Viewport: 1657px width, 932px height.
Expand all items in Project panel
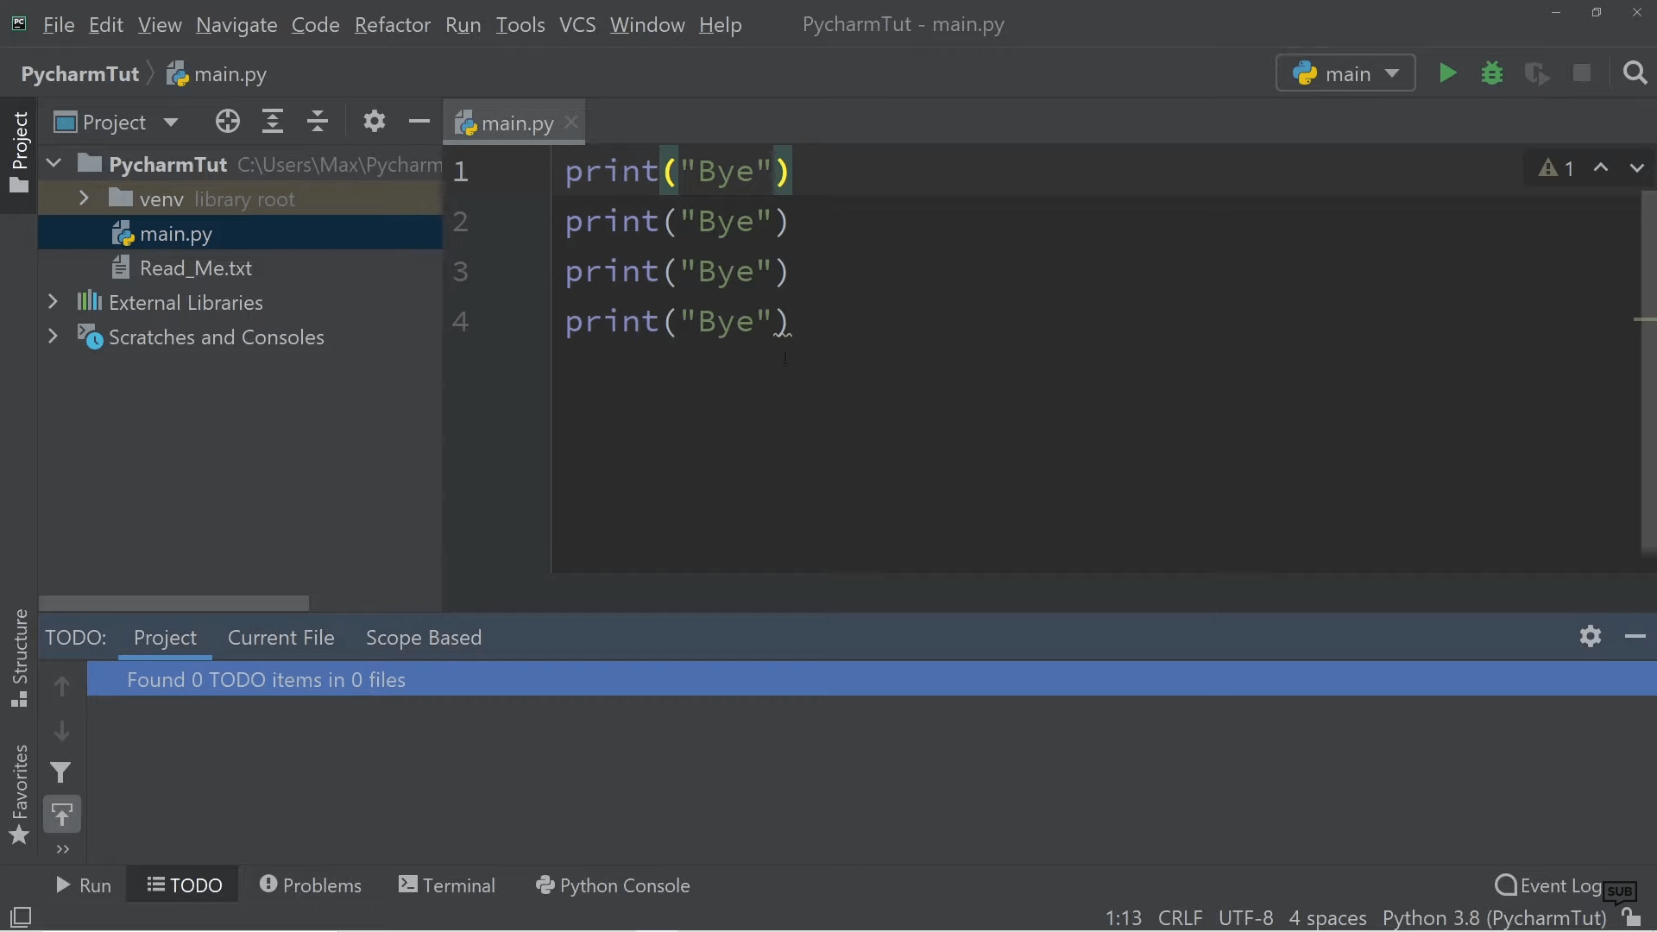(x=273, y=122)
